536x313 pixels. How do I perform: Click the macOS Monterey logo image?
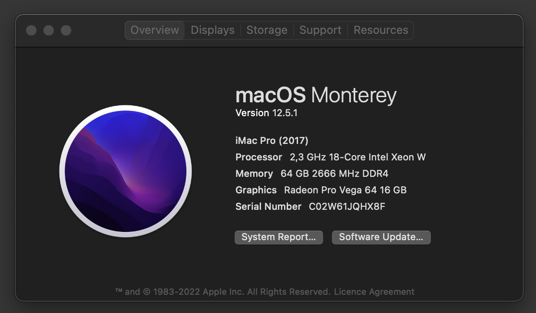[126, 171]
